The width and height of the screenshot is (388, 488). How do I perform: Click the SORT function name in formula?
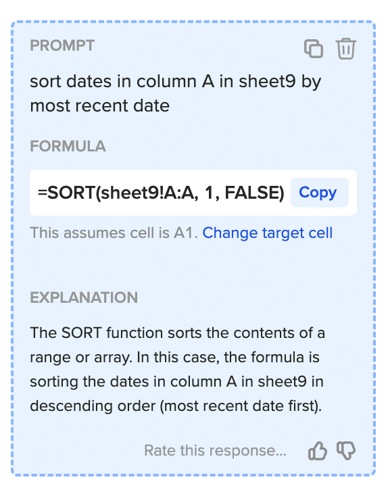pyautogui.click(x=71, y=193)
